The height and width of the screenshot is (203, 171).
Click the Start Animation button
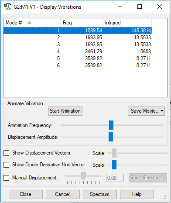click(x=65, y=111)
